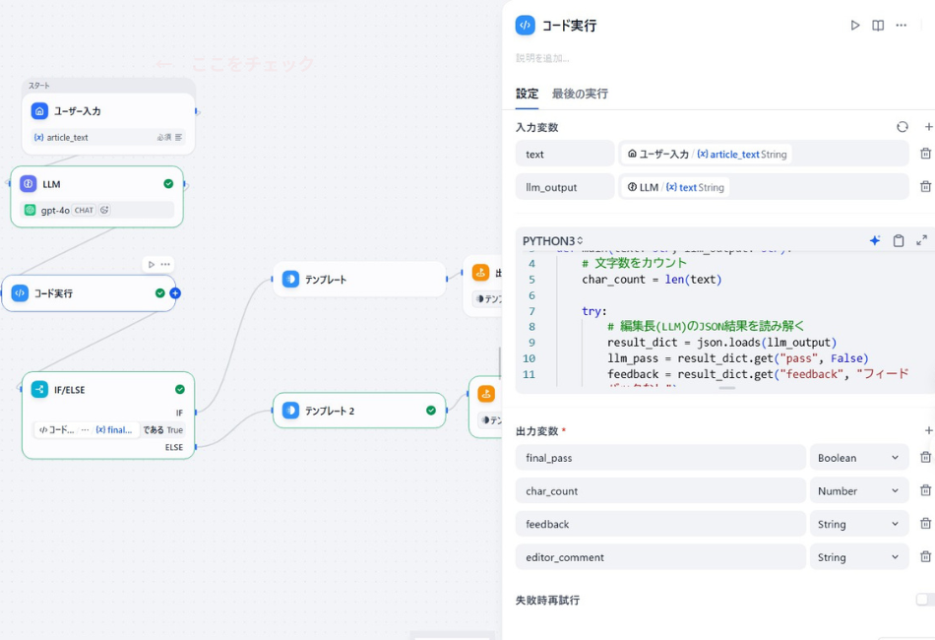The image size is (935, 640).
Task: Copy the Python code using the clipboard icon
Action: pyautogui.click(x=898, y=239)
